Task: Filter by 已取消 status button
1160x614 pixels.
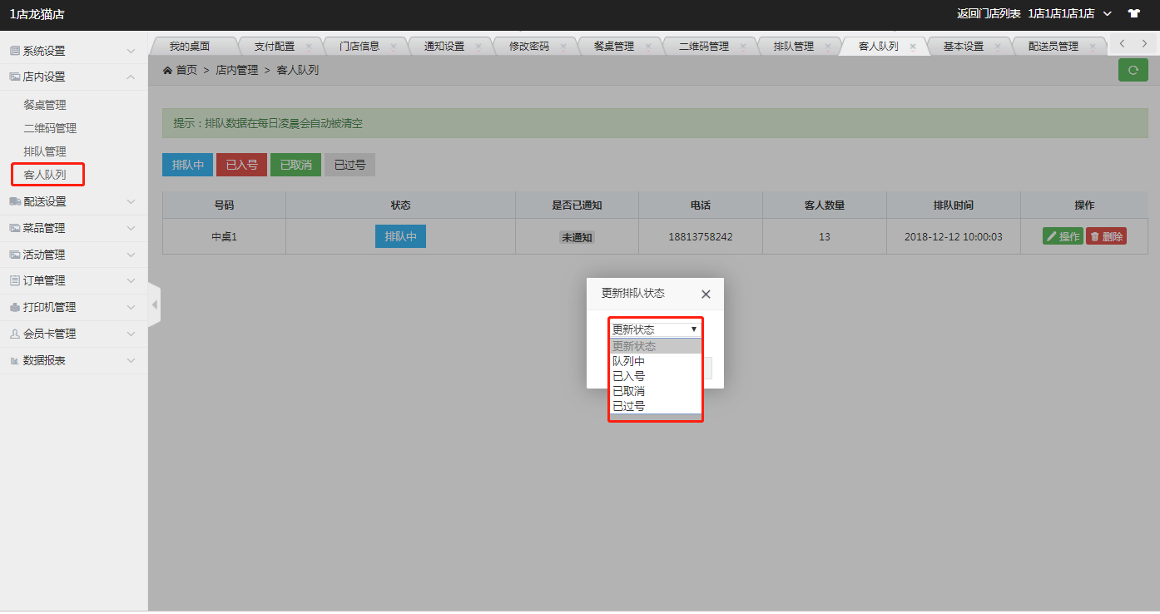Action: pyautogui.click(x=295, y=165)
